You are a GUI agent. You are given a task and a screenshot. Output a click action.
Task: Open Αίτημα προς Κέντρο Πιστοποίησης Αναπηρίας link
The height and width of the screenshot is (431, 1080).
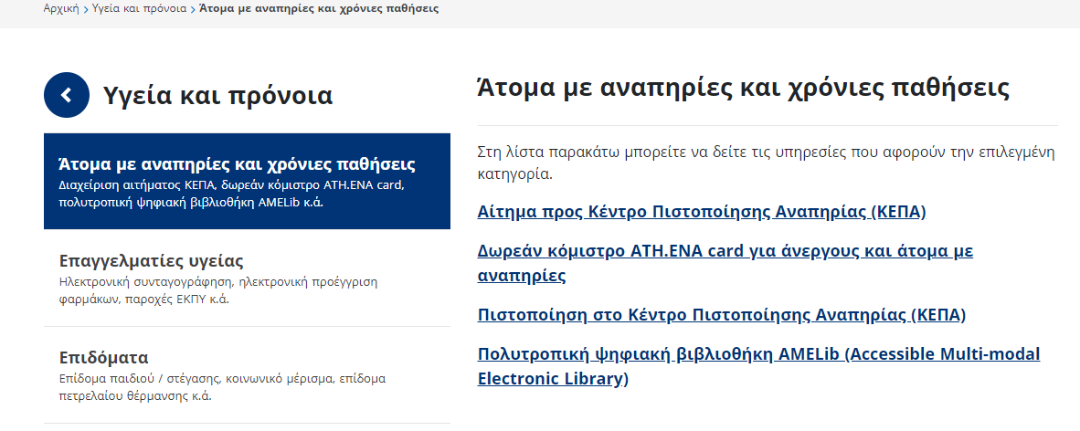pos(701,211)
